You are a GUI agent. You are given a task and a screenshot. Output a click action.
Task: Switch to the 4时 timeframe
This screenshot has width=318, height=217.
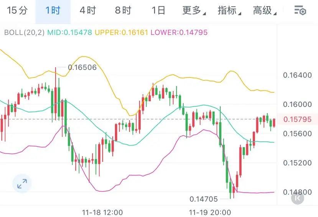[x=88, y=11]
